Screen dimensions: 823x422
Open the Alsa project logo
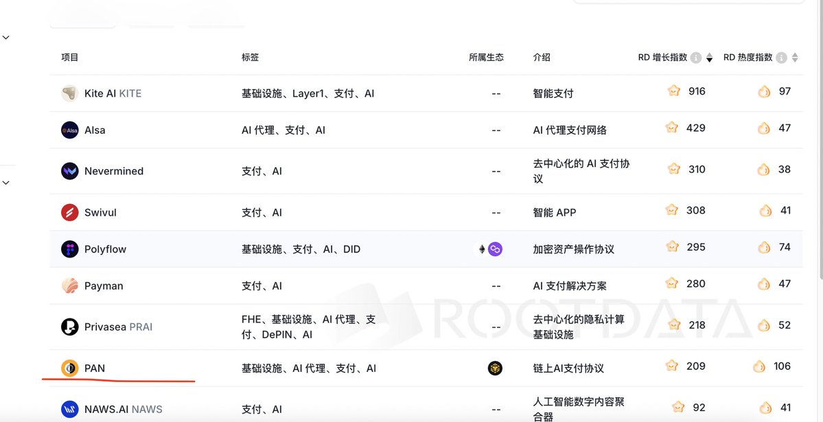coord(70,130)
